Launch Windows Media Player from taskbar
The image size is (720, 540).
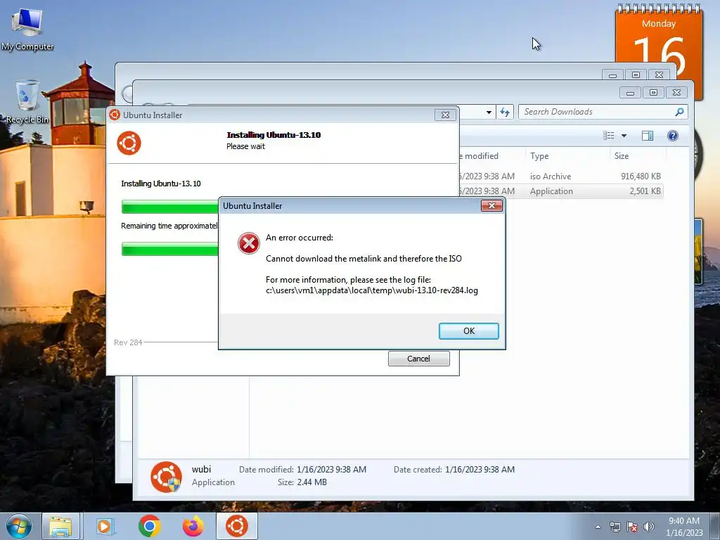[x=105, y=526]
